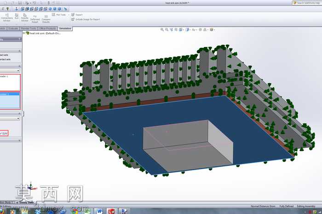Image resolution: width=322 pixels, height=214 pixels.
Task: Open Dropbox from the taskbar
Action: point(38,211)
